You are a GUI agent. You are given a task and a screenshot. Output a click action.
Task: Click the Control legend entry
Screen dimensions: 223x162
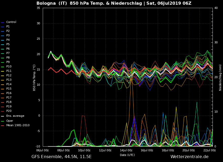coord(11,22)
